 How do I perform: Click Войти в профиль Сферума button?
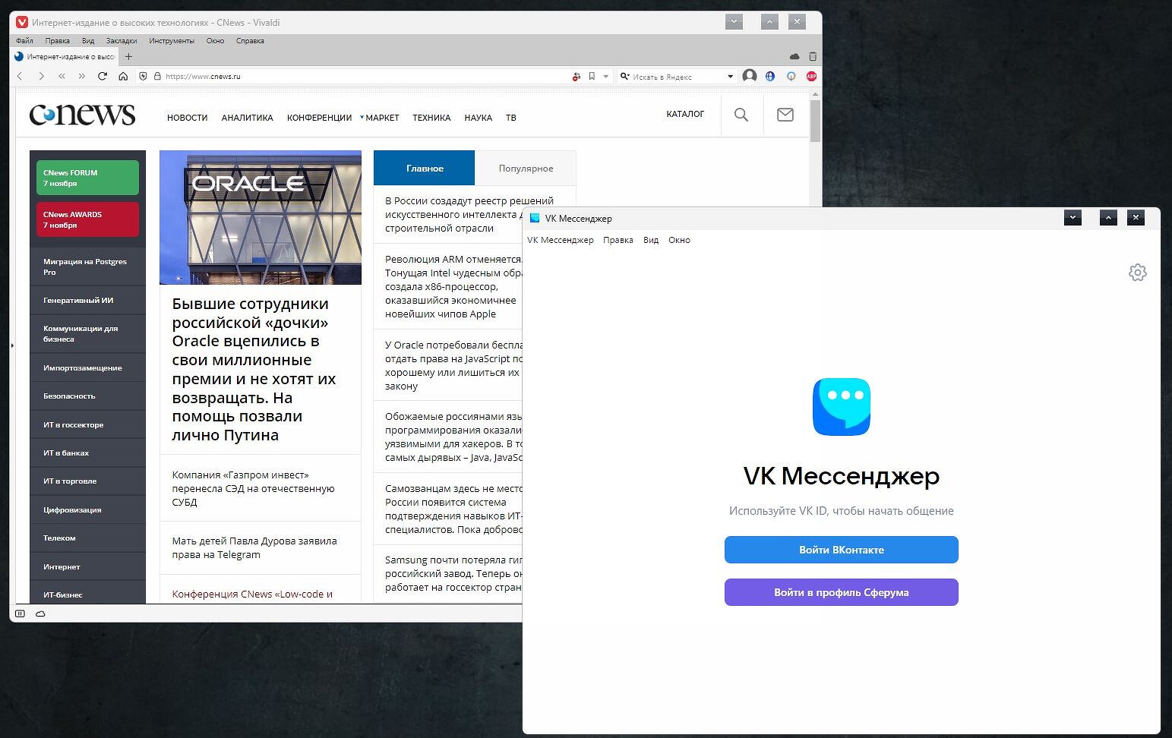click(842, 592)
